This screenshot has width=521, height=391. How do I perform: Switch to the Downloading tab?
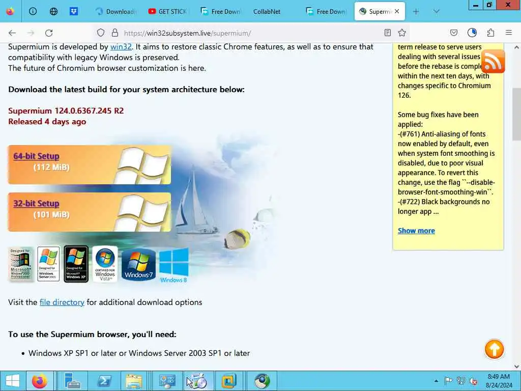coord(117,11)
